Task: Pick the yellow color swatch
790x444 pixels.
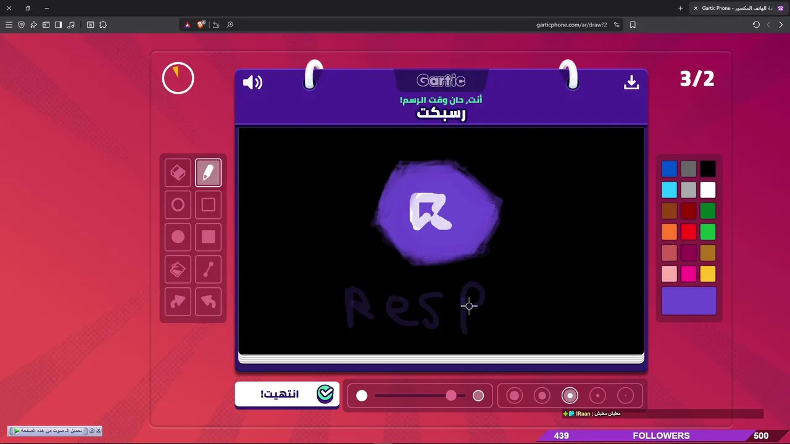Action: coord(708,273)
